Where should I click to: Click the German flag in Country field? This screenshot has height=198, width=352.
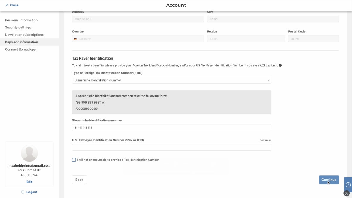75,39
